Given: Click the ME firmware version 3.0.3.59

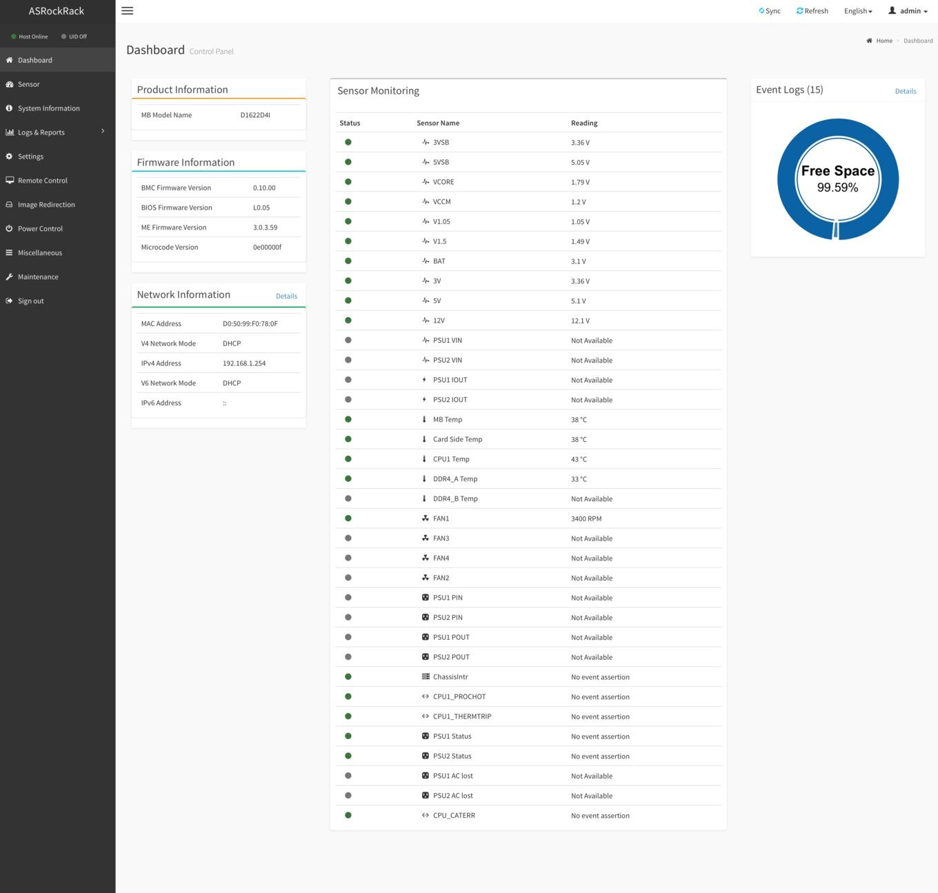Looking at the screenshot, I should [x=266, y=228].
